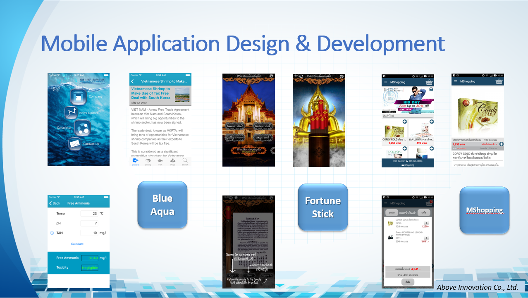Open basket icon on Cordy Gold detail screen
Image resolution: width=528 pixels, height=298 pixels.
coord(499,81)
